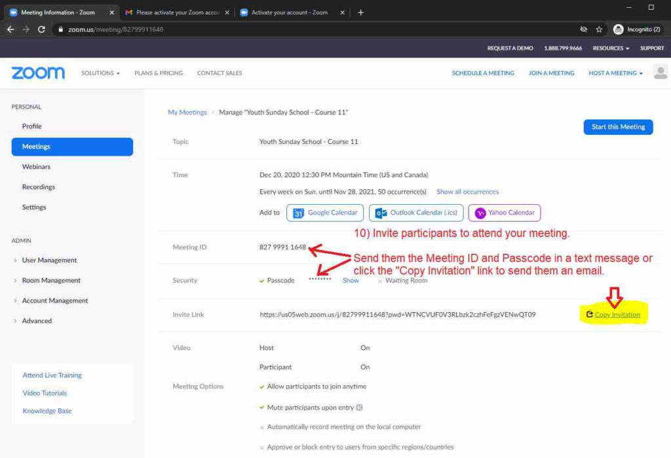Open Knowledge Base
Viewport: 671px width, 458px height.
tap(47, 411)
